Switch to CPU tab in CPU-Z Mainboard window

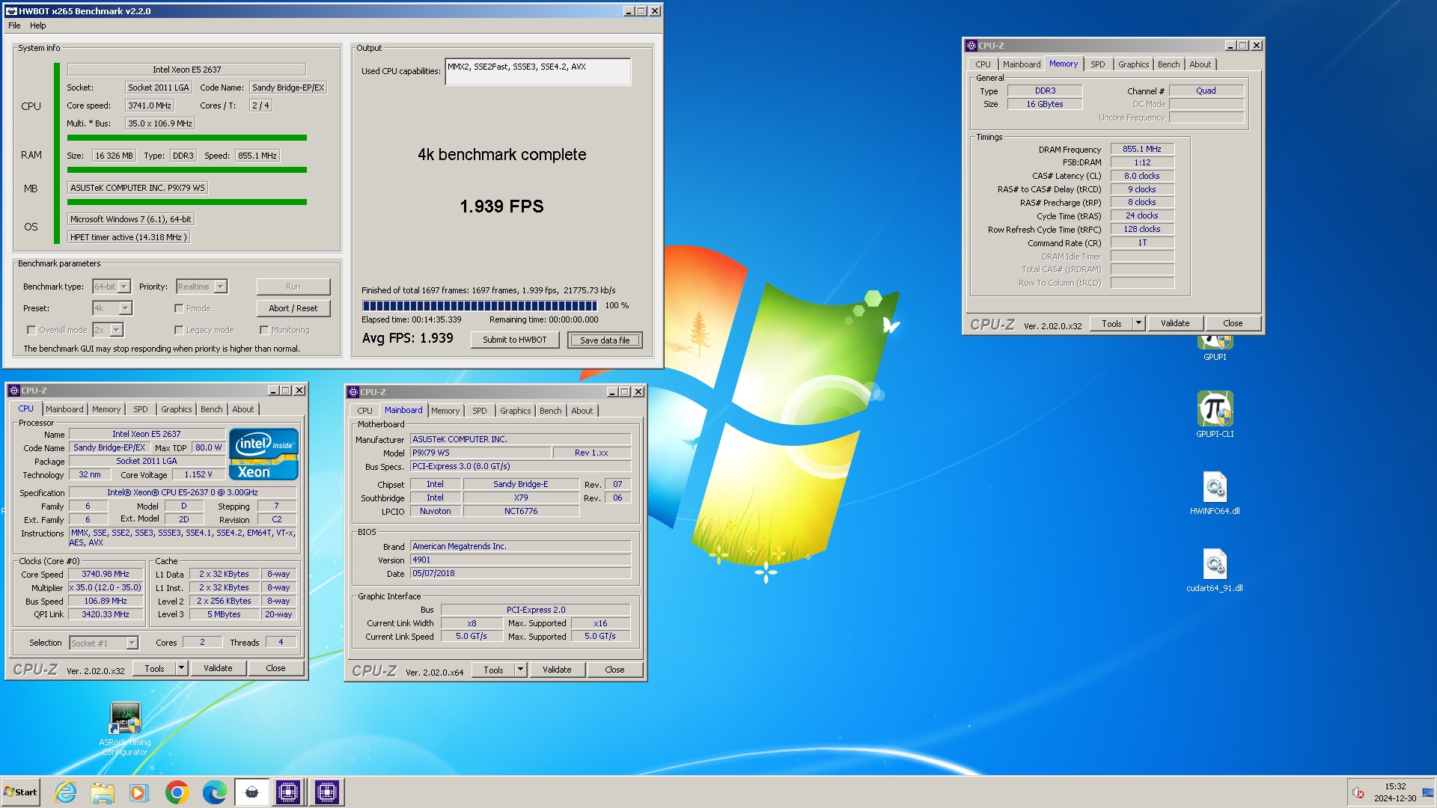[364, 411]
